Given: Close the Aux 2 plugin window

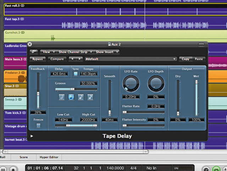Looking at the screenshot, I should [x=30, y=44].
